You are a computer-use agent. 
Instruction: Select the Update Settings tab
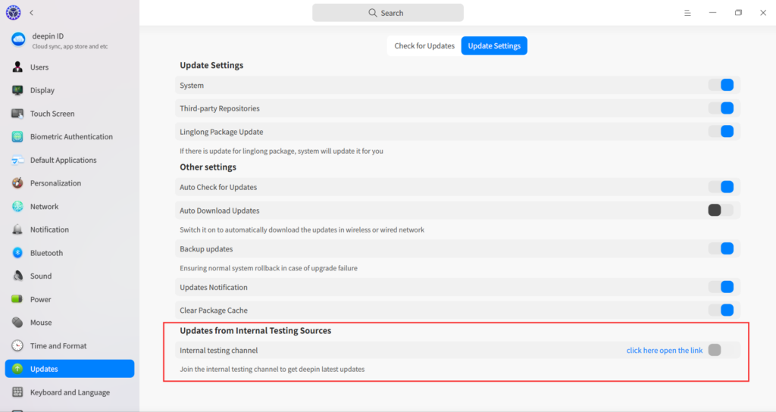point(494,45)
